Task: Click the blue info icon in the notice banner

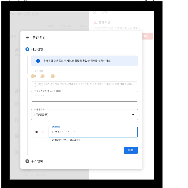Action: (38, 61)
